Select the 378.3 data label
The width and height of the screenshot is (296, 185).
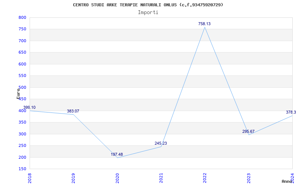click(291, 112)
